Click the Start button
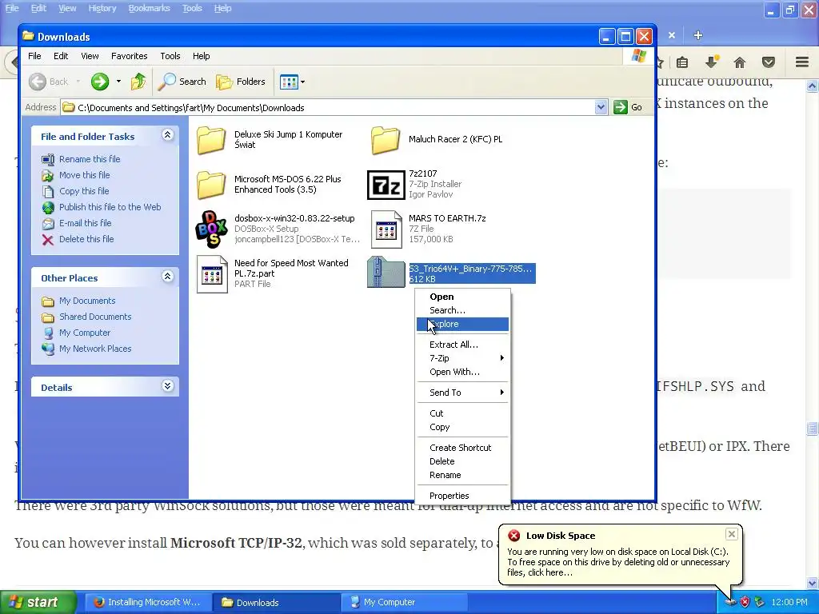Screen dimensions: 819x614 (38, 602)
